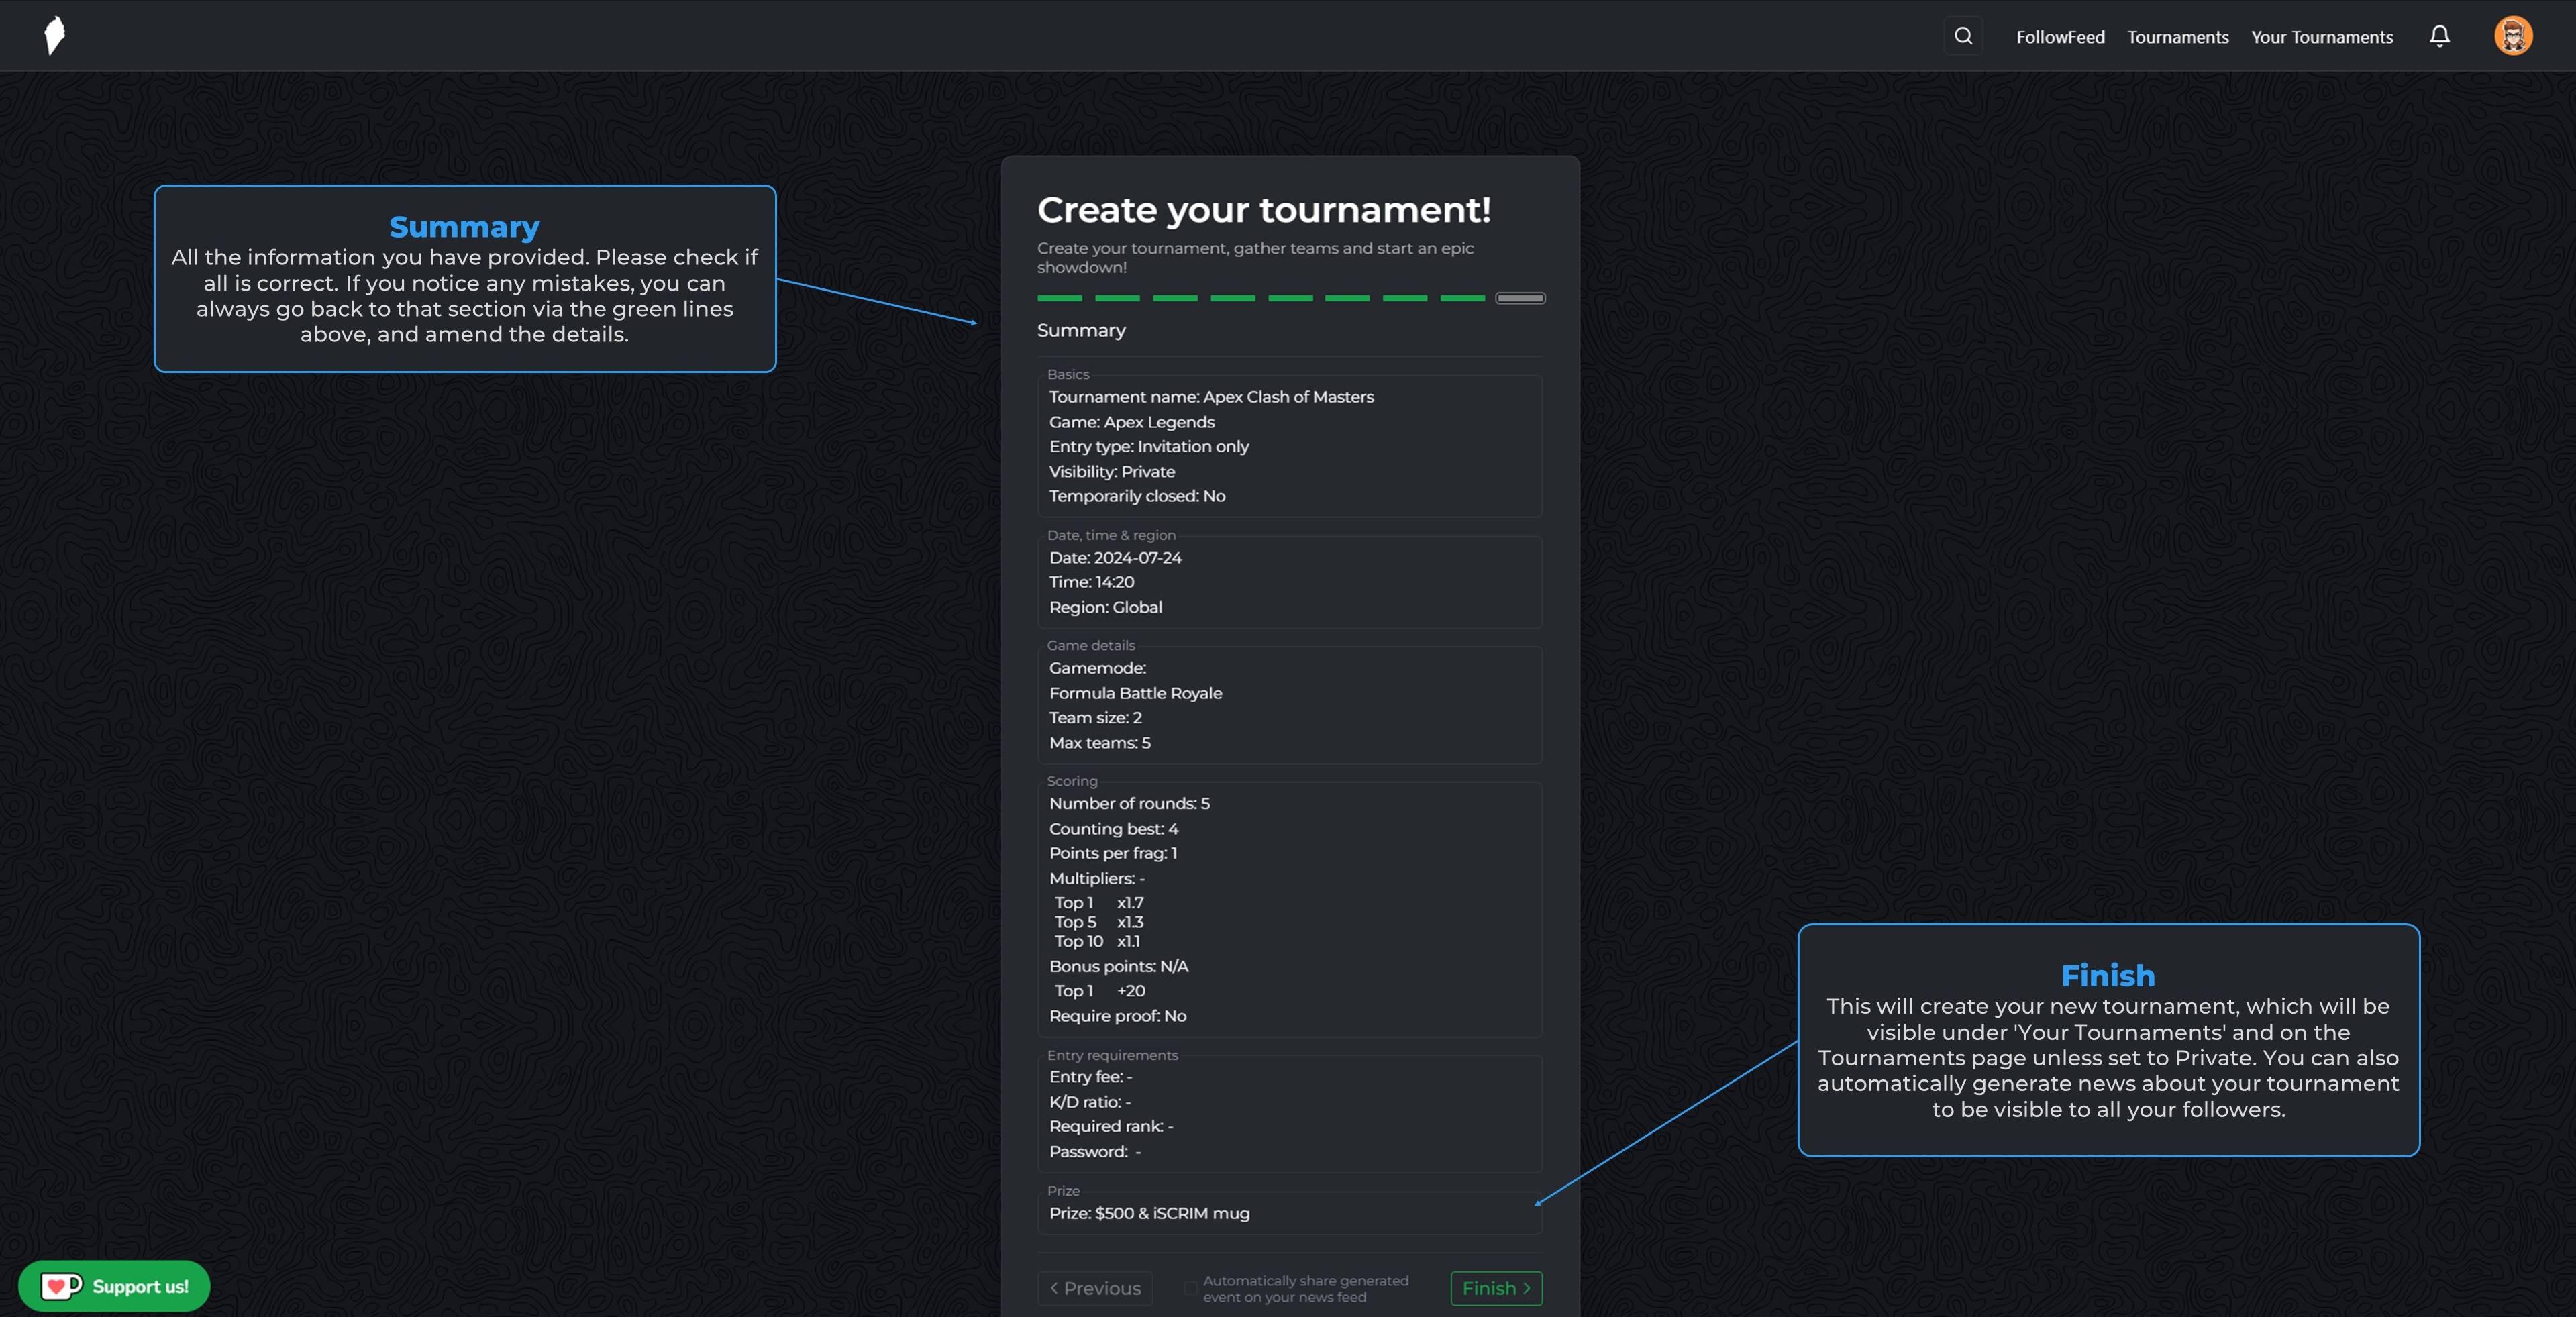Image resolution: width=2576 pixels, height=1317 pixels.
Task: Open Your Tournaments page
Action: (2321, 37)
